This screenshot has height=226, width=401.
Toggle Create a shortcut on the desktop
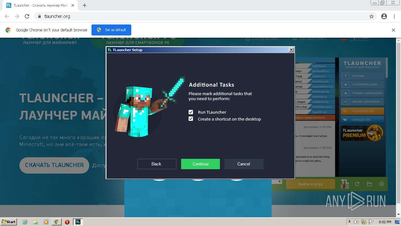[191, 119]
